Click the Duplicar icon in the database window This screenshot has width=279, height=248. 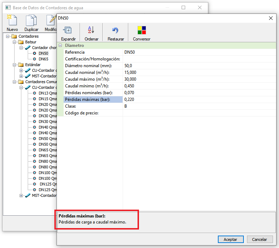(31, 21)
